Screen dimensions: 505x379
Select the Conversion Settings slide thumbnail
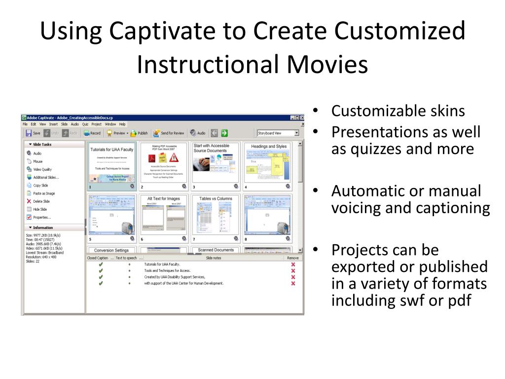tap(111, 250)
